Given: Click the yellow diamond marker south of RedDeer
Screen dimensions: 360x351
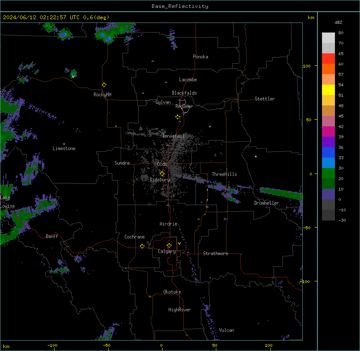Looking at the screenshot, I should 177,117.
